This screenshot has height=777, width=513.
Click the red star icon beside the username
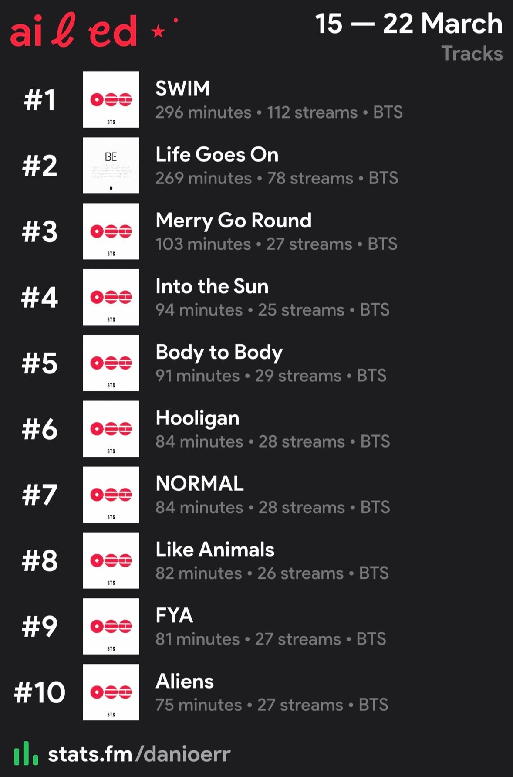pyautogui.click(x=158, y=31)
